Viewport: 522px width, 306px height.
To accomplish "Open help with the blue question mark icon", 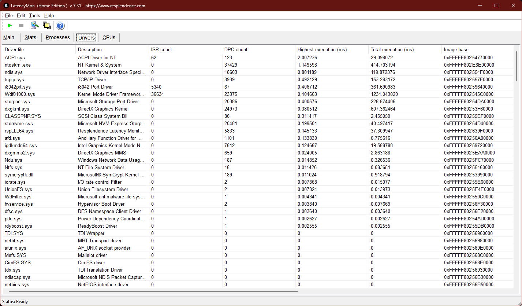I will 60,26.
